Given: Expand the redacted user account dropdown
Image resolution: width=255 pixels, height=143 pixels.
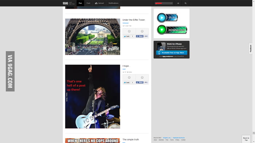Looking at the screenshot, I should [164, 3].
